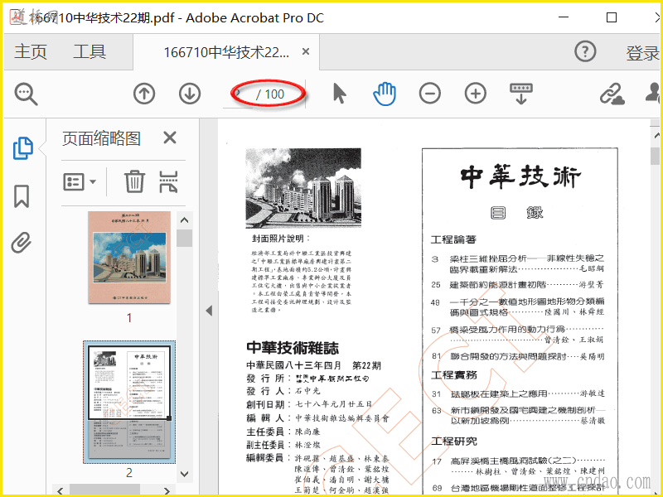663x497 pixels.
Task: Toggle the page thumbnails sidebar icon
Action: [x=23, y=148]
